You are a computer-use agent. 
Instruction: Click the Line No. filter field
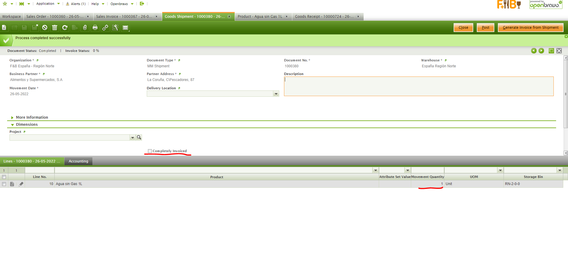[40, 170]
